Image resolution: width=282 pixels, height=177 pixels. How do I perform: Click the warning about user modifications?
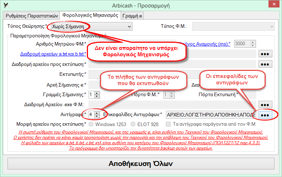141,137
